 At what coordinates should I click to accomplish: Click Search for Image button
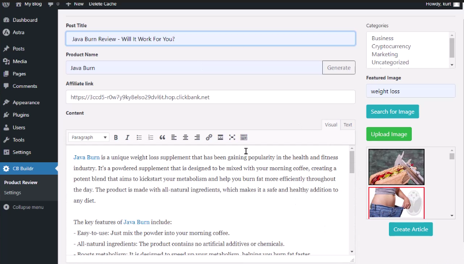point(393,112)
